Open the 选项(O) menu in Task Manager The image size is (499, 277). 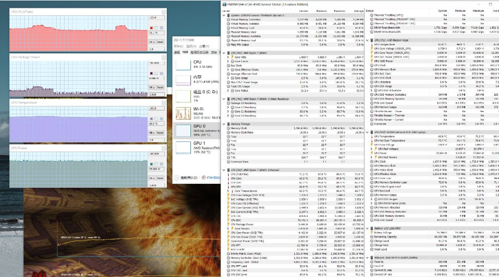[x=190, y=46]
